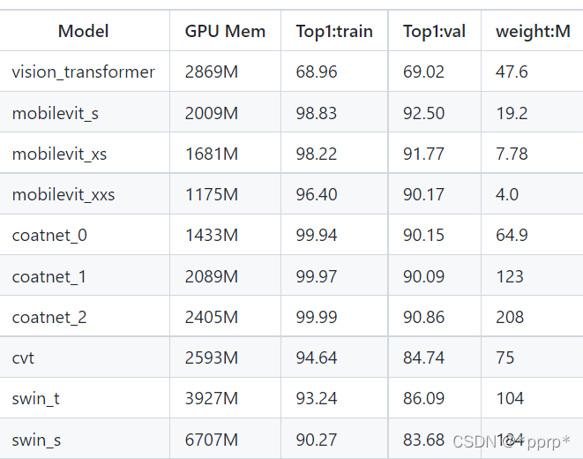Click the swin_t model cell
This screenshot has width=583, height=459.
point(35,399)
